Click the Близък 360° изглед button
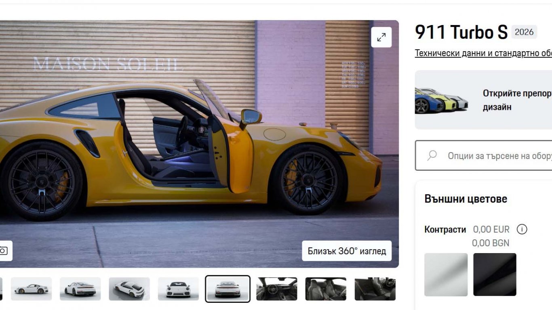 [x=347, y=251]
